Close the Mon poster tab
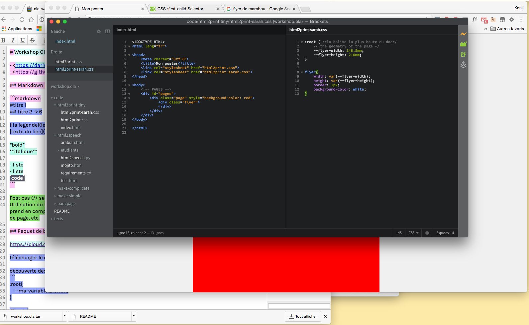529x325 pixels. pos(143,9)
